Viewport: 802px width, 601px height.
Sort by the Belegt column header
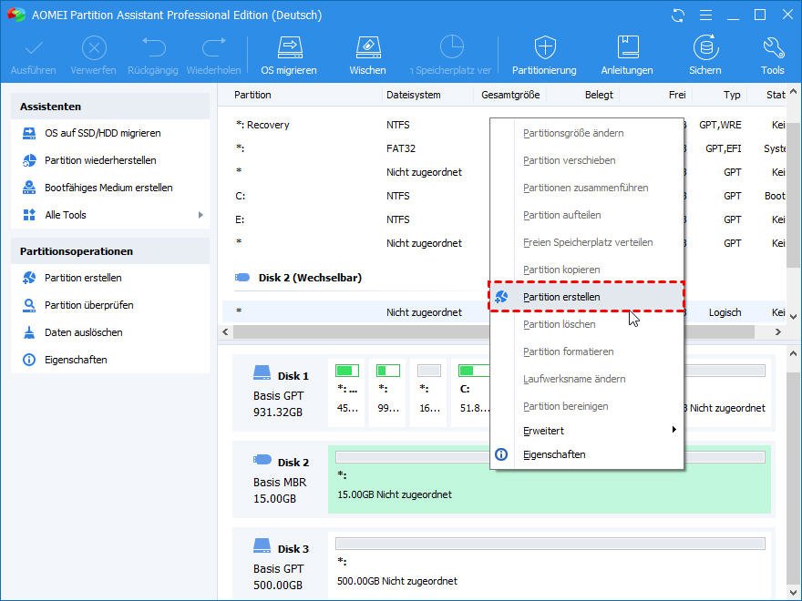click(599, 95)
